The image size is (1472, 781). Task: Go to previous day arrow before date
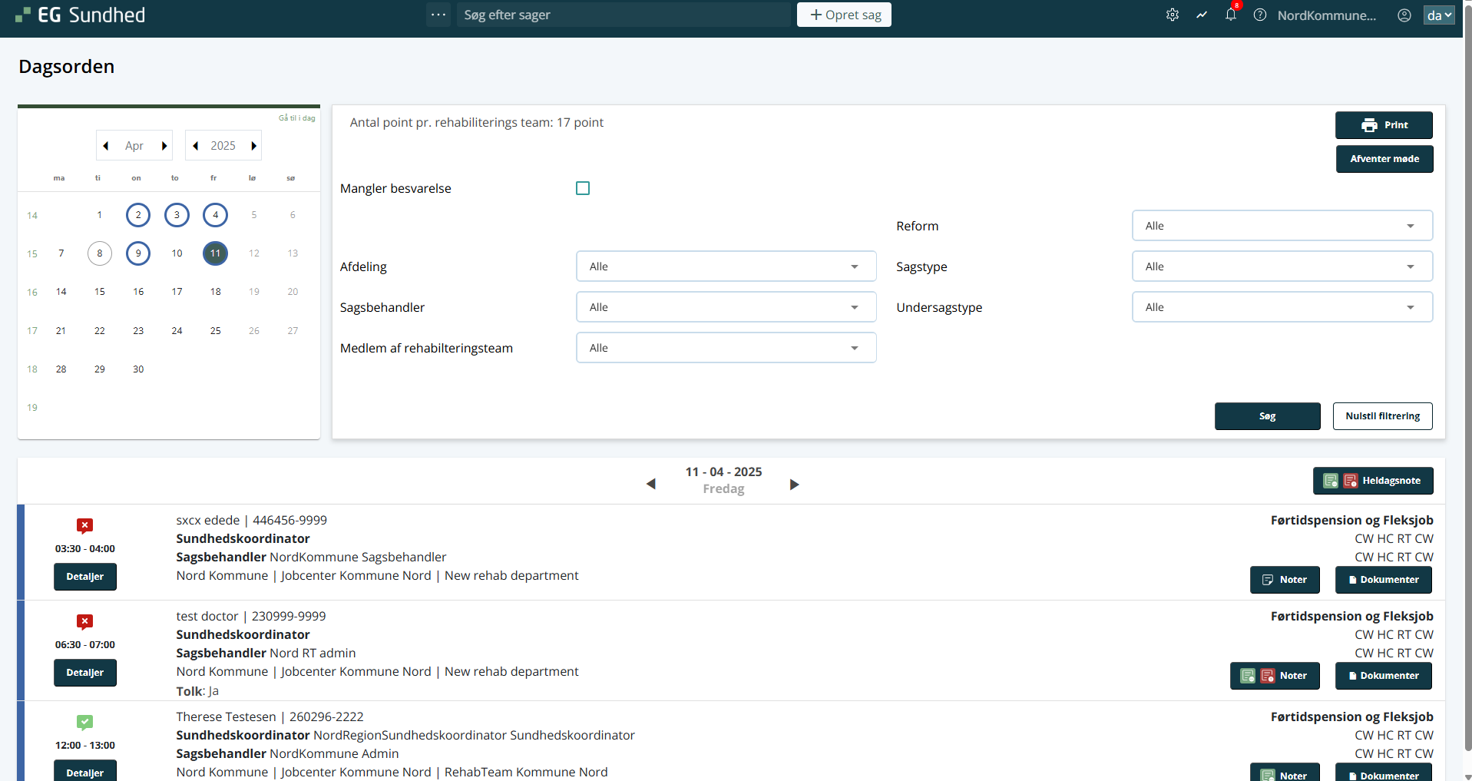pos(651,485)
